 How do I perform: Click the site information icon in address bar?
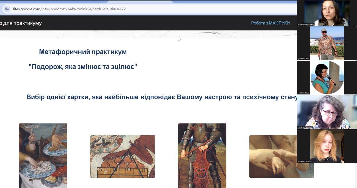point(7,9)
